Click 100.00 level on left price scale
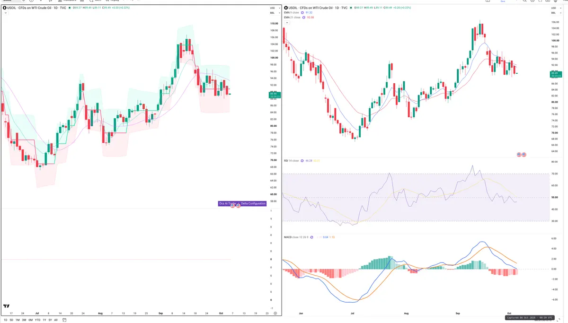The height and width of the screenshot is (323, 568). (273, 58)
